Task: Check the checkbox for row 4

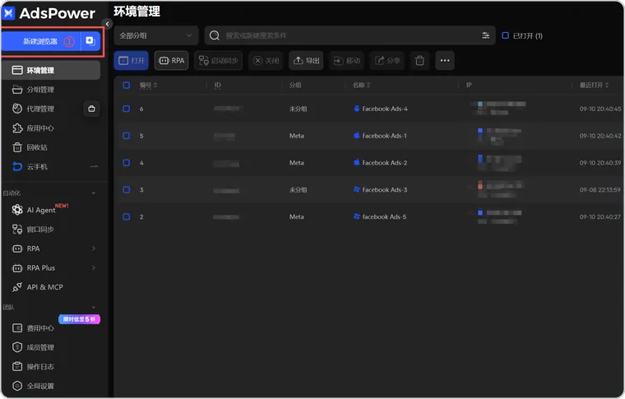Action: (127, 163)
